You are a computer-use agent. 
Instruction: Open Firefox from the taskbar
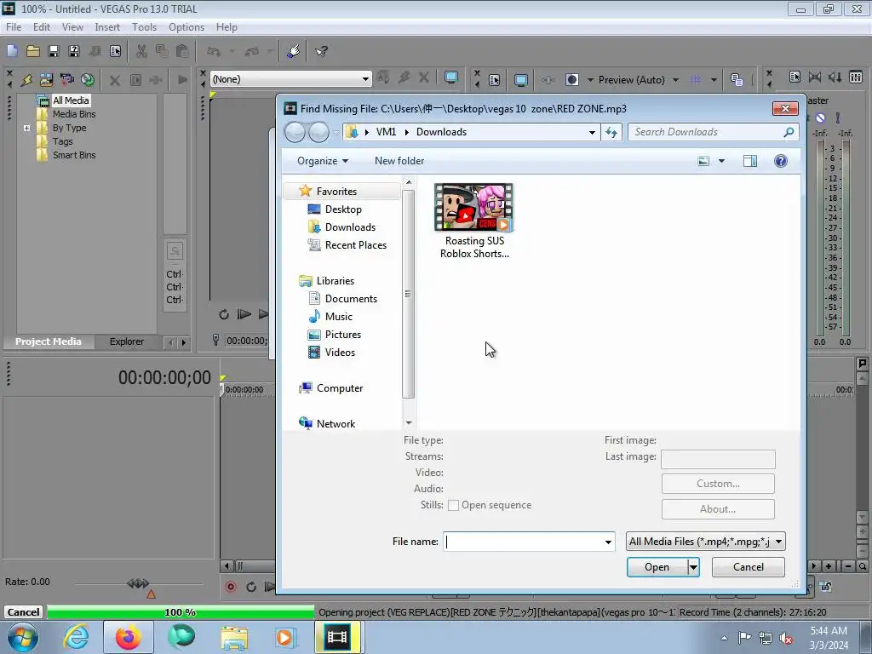(x=128, y=637)
